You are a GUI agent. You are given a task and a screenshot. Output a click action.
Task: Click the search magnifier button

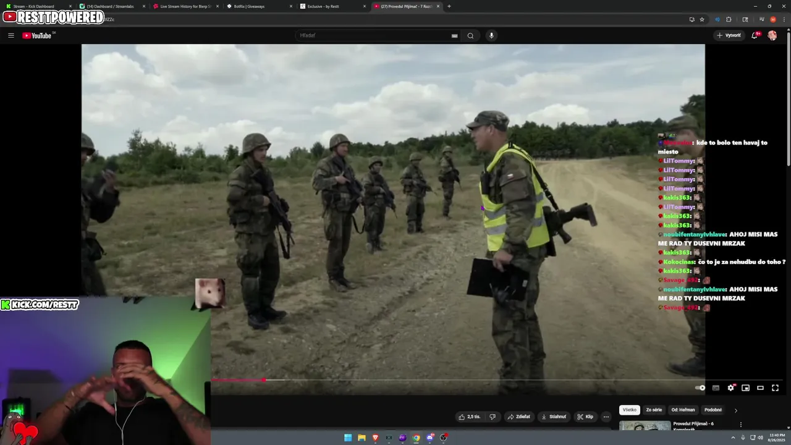pyautogui.click(x=470, y=35)
